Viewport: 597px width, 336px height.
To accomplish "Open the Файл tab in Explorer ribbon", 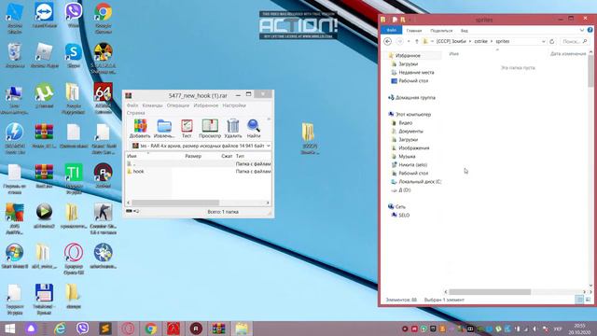I will [x=392, y=30].
